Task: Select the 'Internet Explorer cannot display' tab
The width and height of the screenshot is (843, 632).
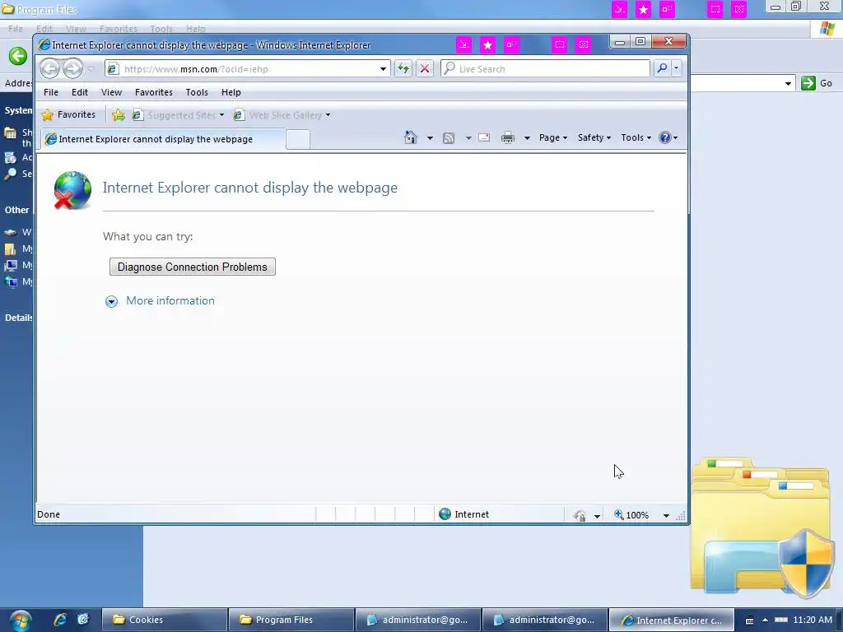Action: (163, 139)
